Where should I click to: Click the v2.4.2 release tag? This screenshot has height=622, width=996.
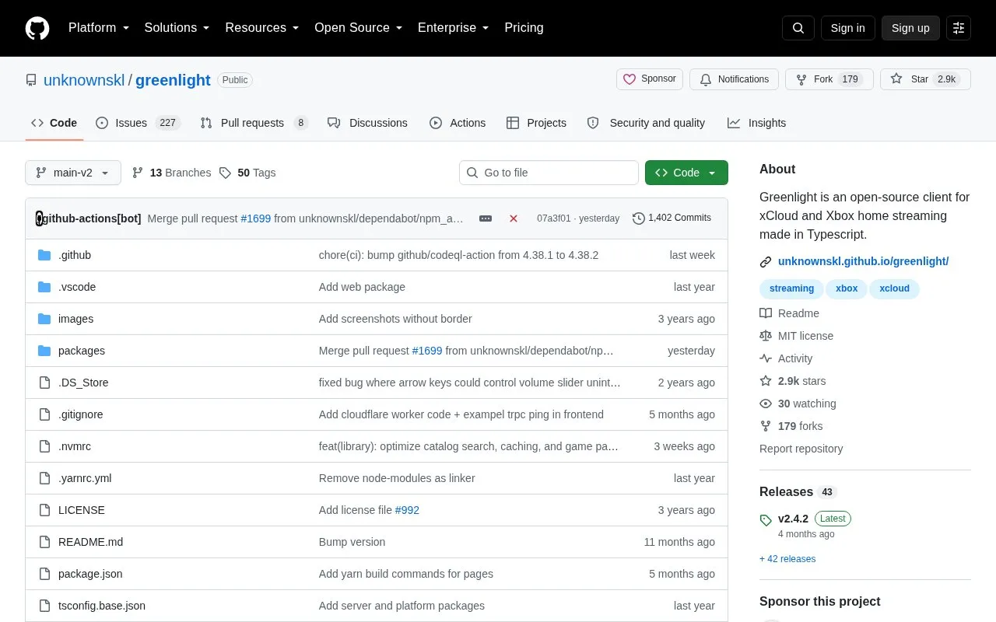coord(793,519)
